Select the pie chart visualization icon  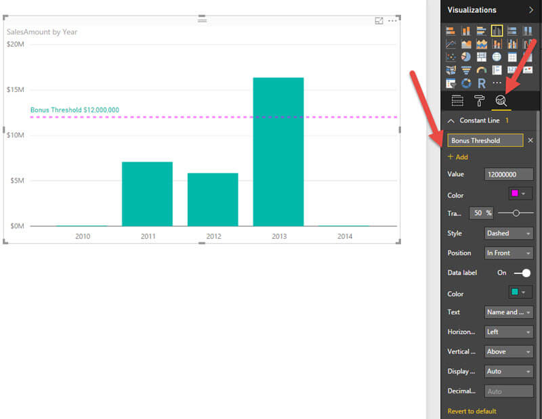[466, 57]
